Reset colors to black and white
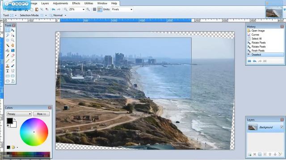This screenshot has height=160, width=286. point(8,125)
